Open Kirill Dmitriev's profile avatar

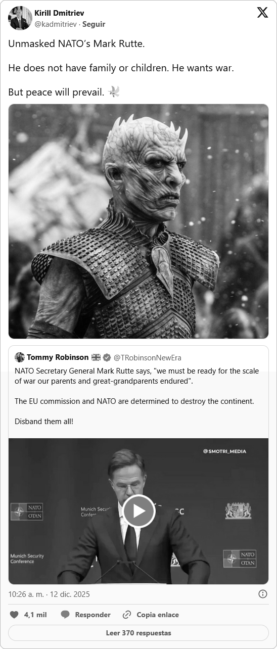coord(20,18)
